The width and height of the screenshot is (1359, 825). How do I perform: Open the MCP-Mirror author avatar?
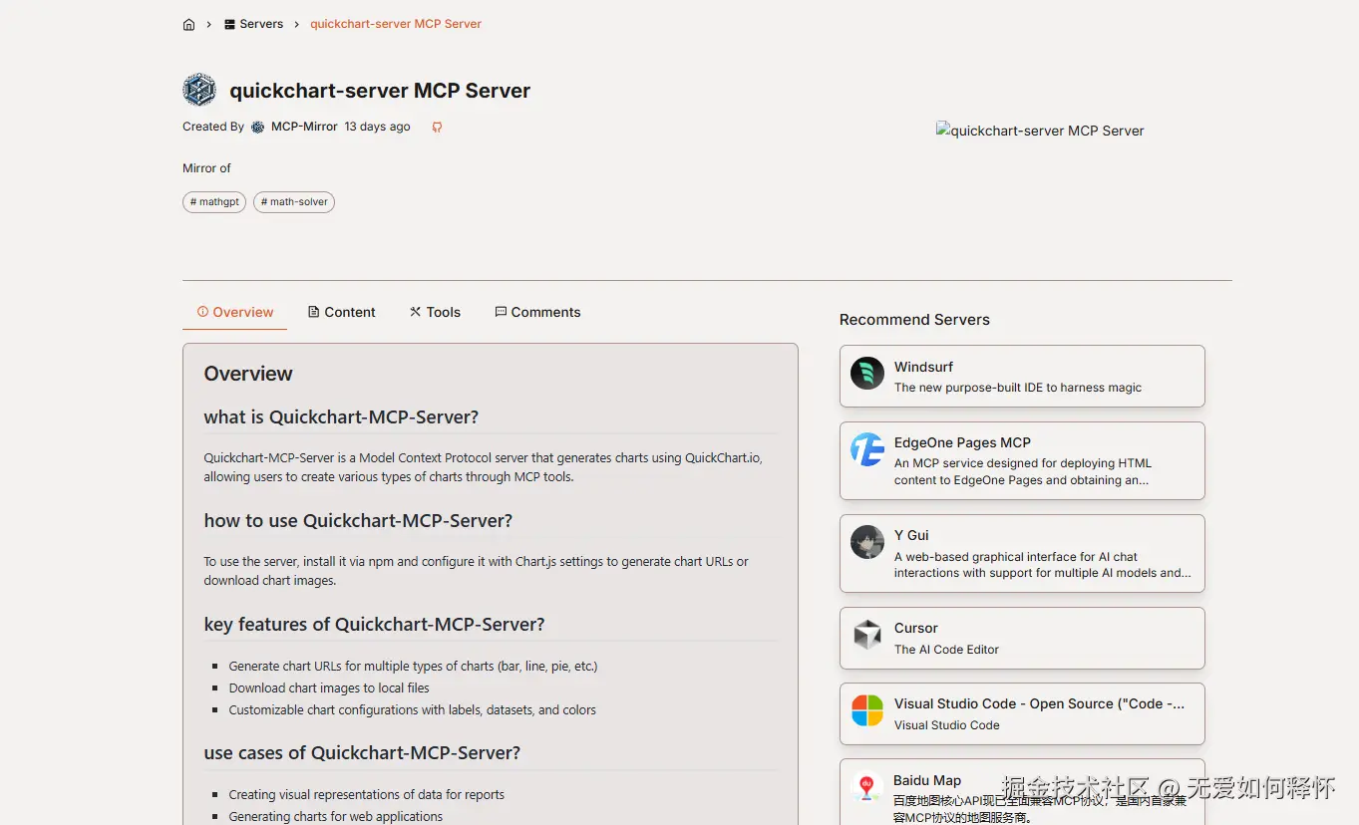coord(257,127)
